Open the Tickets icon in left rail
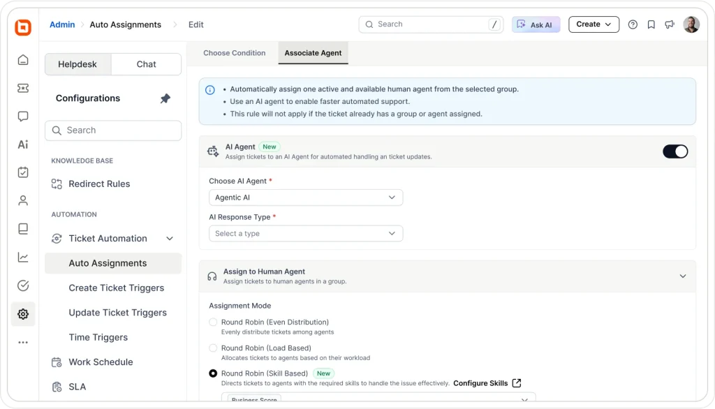715x409 pixels. pos(23,88)
